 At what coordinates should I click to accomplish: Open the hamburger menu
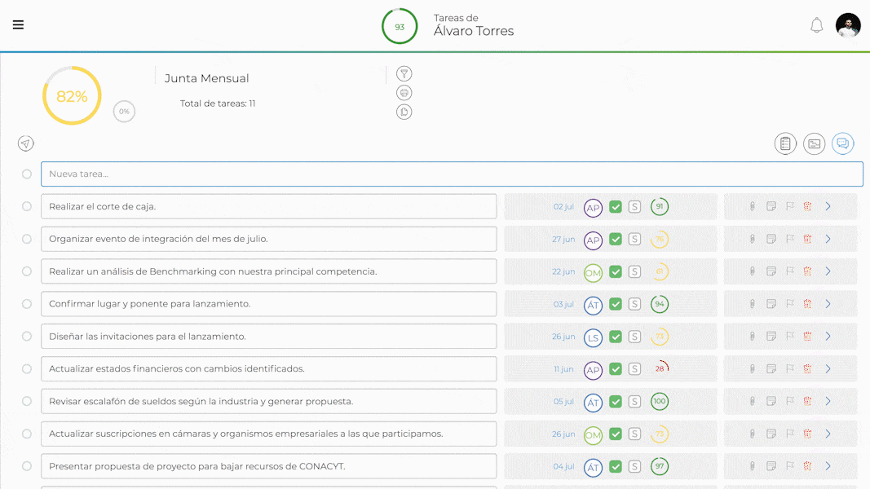18,24
